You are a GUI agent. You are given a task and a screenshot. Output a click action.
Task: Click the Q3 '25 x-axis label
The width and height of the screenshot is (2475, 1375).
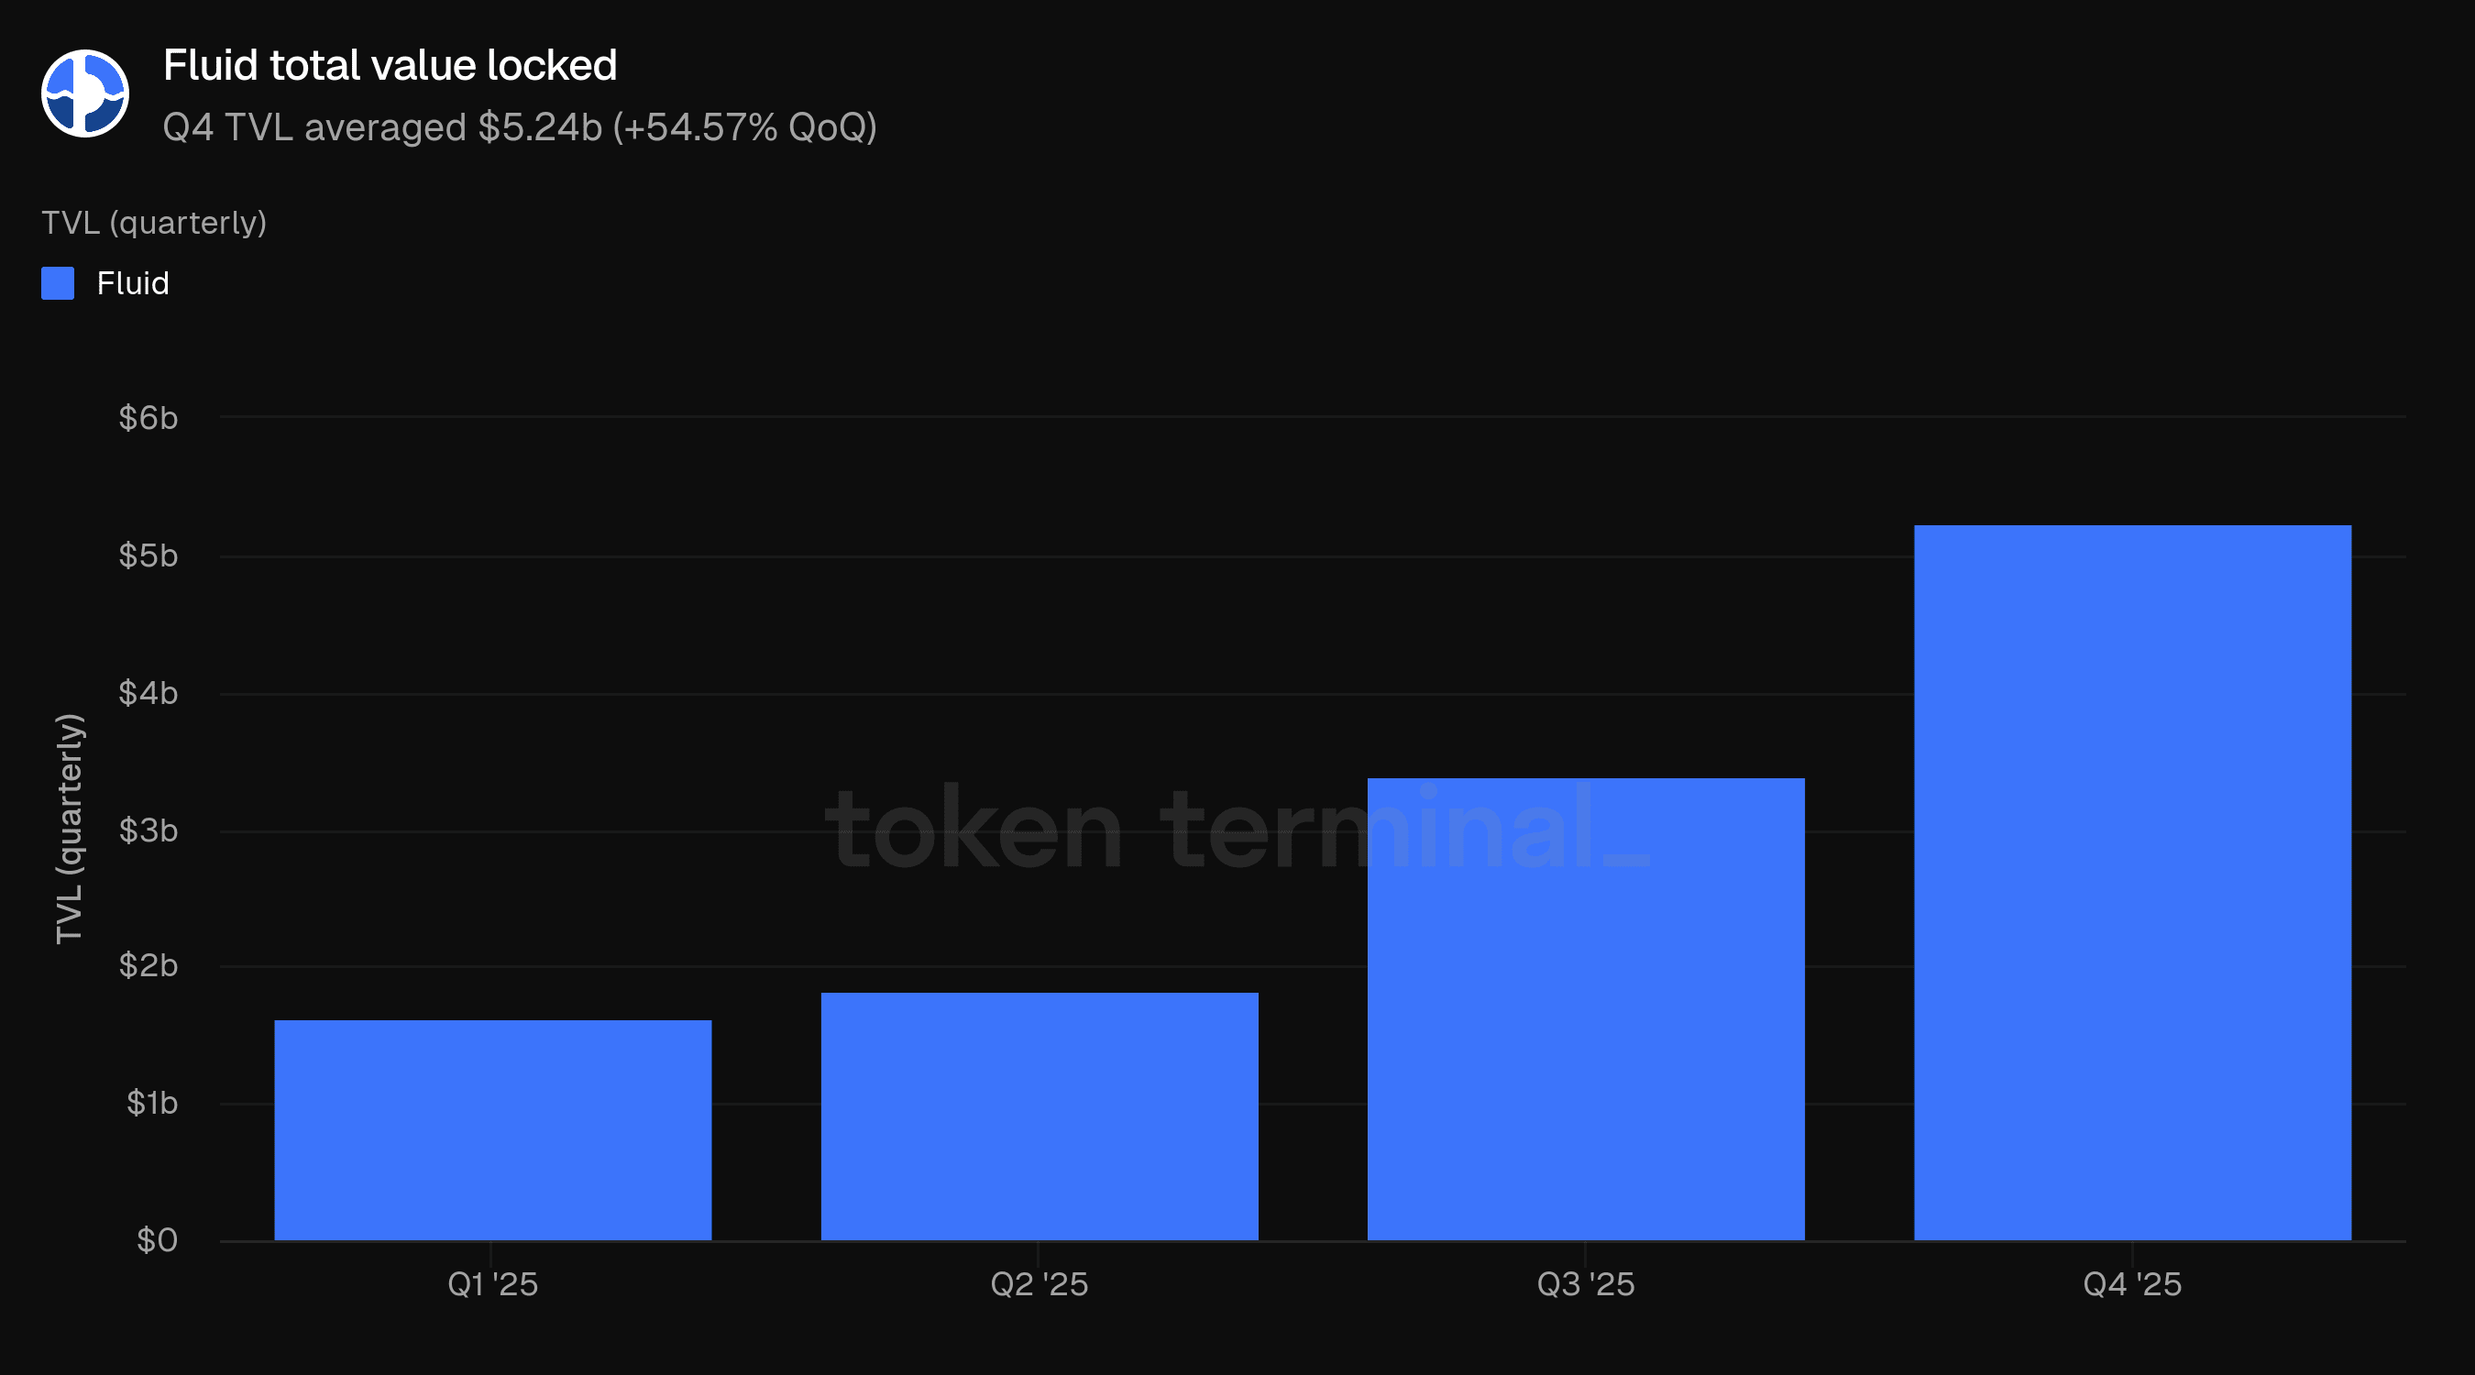[x=1585, y=1283]
